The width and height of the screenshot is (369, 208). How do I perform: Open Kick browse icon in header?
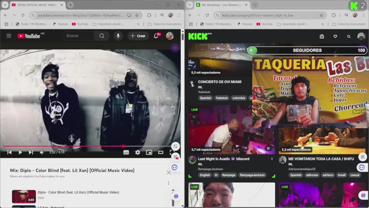322,36
